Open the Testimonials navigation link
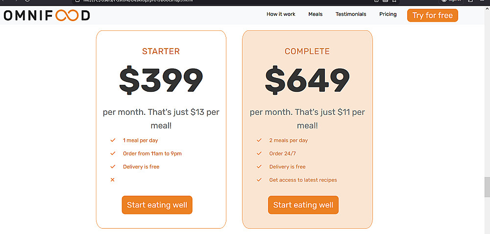 tap(351, 14)
